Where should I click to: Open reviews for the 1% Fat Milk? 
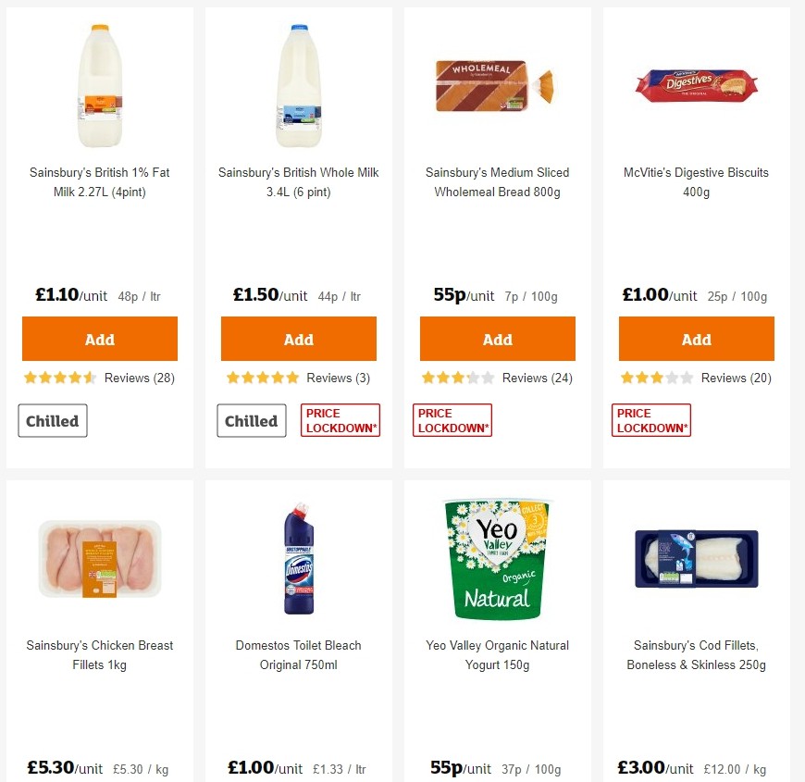pyautogui.click(x=139, y=378)
